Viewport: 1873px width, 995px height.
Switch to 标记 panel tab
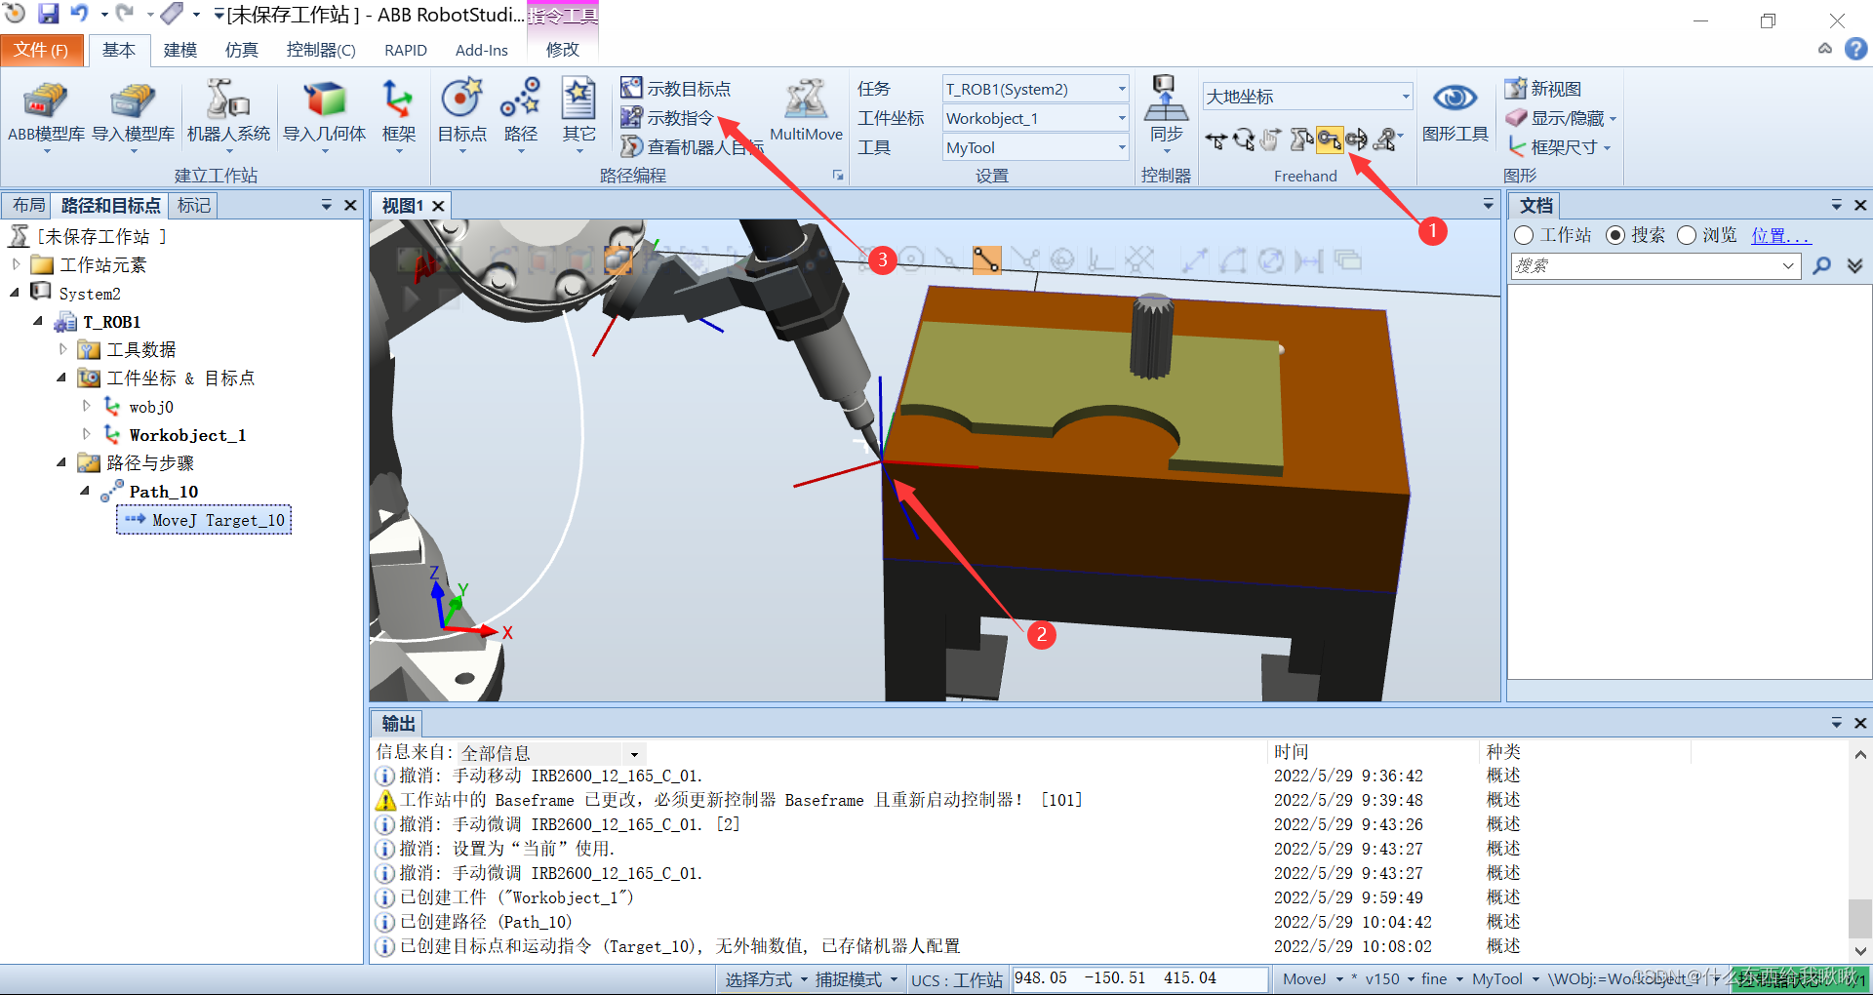[193, 205]
